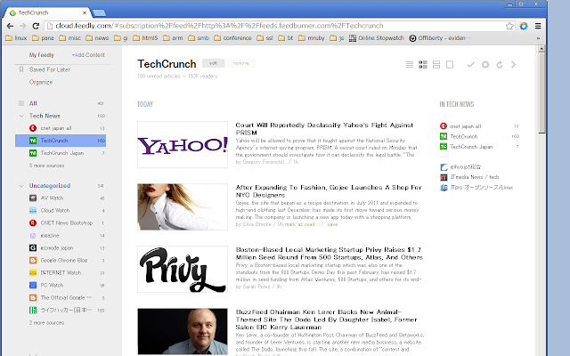Click the Ken Lerer portrait thumbnail
This screenshot has width=570, height=356.
(183, 331)
